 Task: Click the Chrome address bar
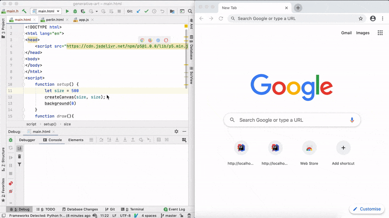pos(296,19)
